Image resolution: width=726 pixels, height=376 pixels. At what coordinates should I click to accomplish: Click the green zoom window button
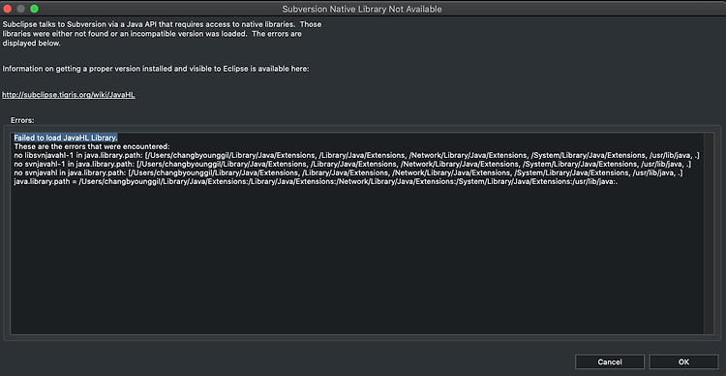pyautogui.click(x=34, y=9)
